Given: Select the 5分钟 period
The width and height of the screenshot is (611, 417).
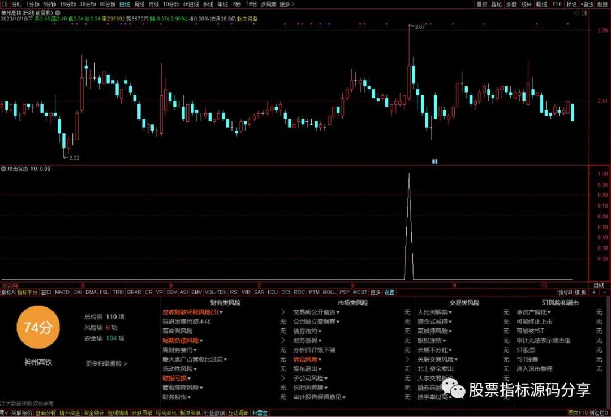Looking at the screenshot, I should coord(49,5).
